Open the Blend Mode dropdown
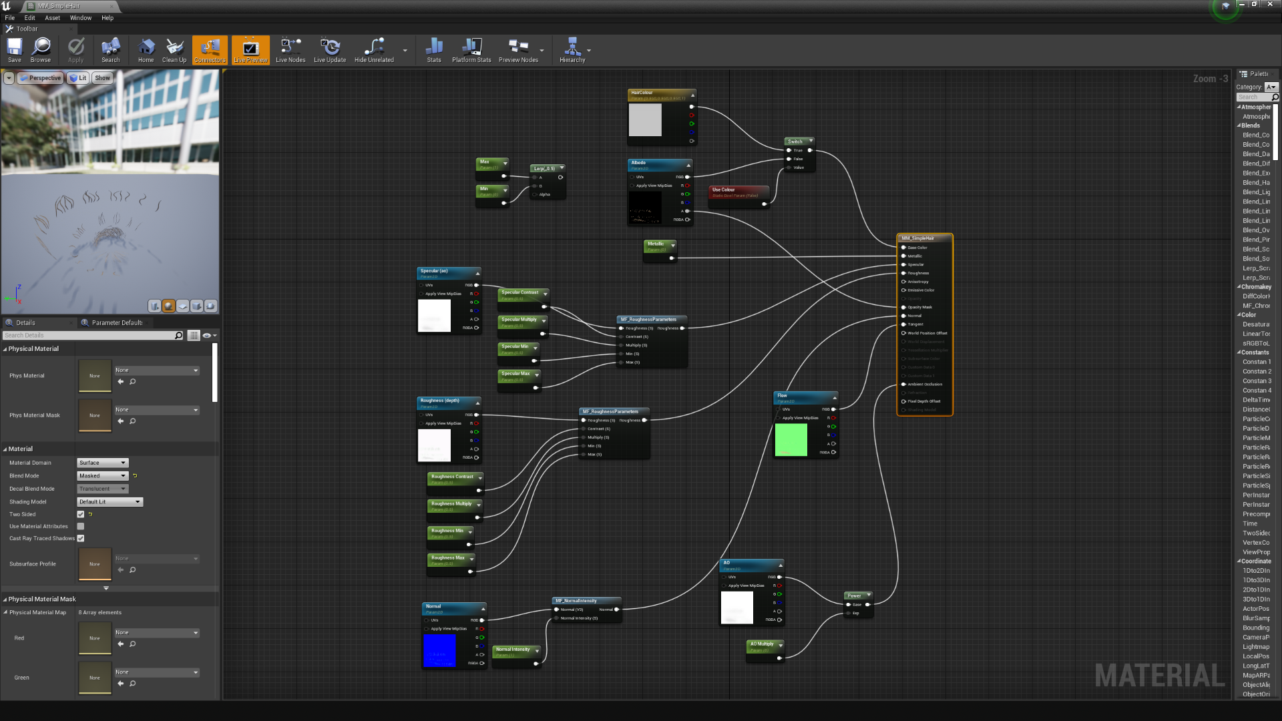Viewport: 1282px width, 721px height. click(x=103, y=476)
